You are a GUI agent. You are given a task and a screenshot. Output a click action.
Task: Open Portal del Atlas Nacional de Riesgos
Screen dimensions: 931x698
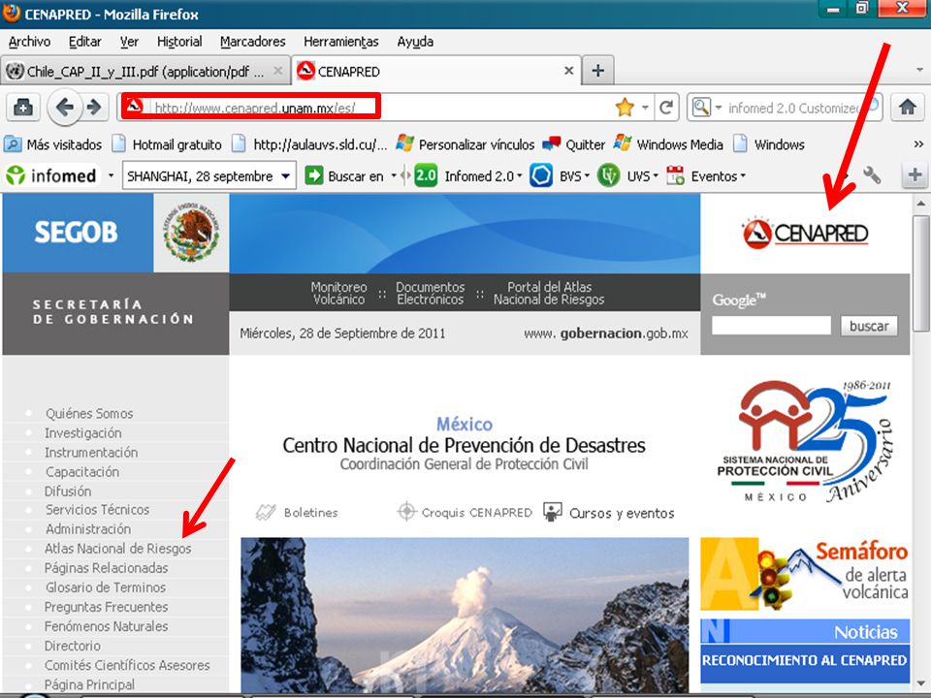(x=549, y=293)
